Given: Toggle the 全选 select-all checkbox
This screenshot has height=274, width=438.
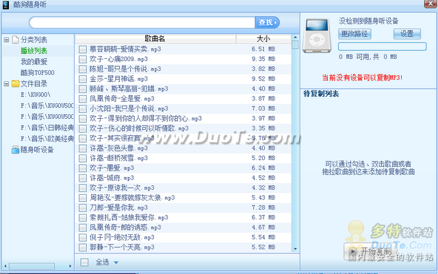Looking at the screenshot, I should click(x=84, y=262).
